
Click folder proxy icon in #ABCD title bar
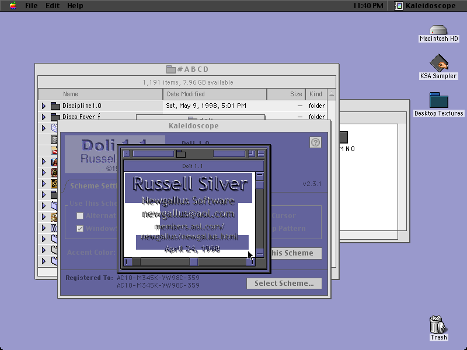click(x=170, y=69)
